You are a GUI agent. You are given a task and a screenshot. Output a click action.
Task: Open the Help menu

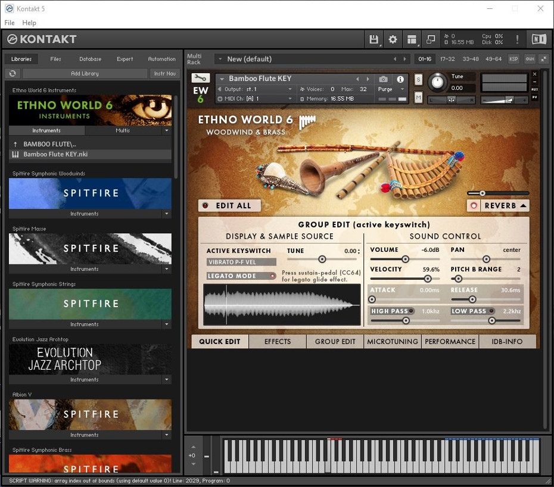29,23
